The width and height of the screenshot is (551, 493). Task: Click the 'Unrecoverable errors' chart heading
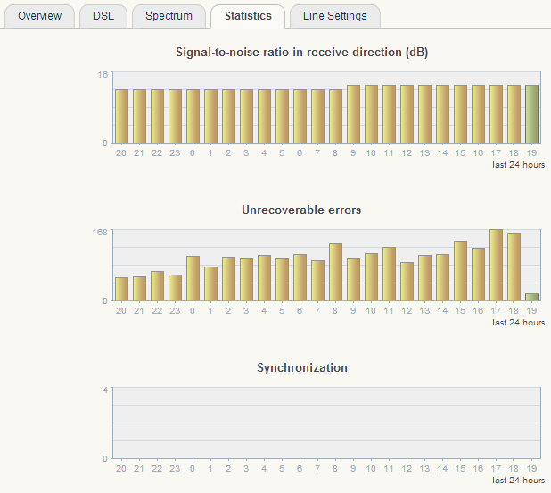click(x=301, y=210)
